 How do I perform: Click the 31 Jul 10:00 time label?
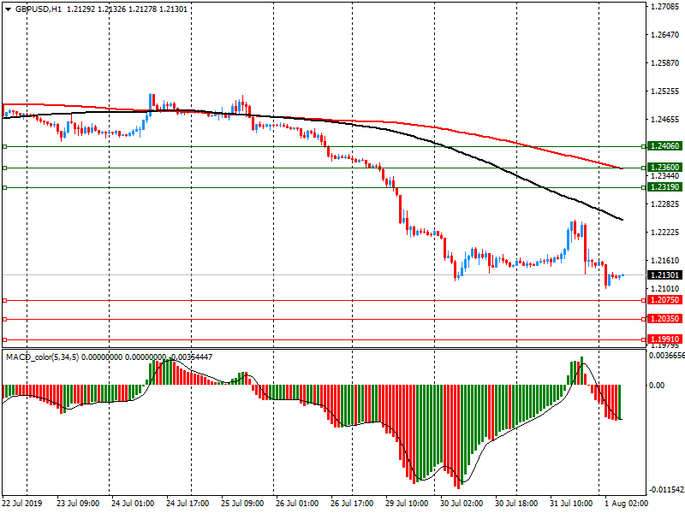(x=571, y=504)
